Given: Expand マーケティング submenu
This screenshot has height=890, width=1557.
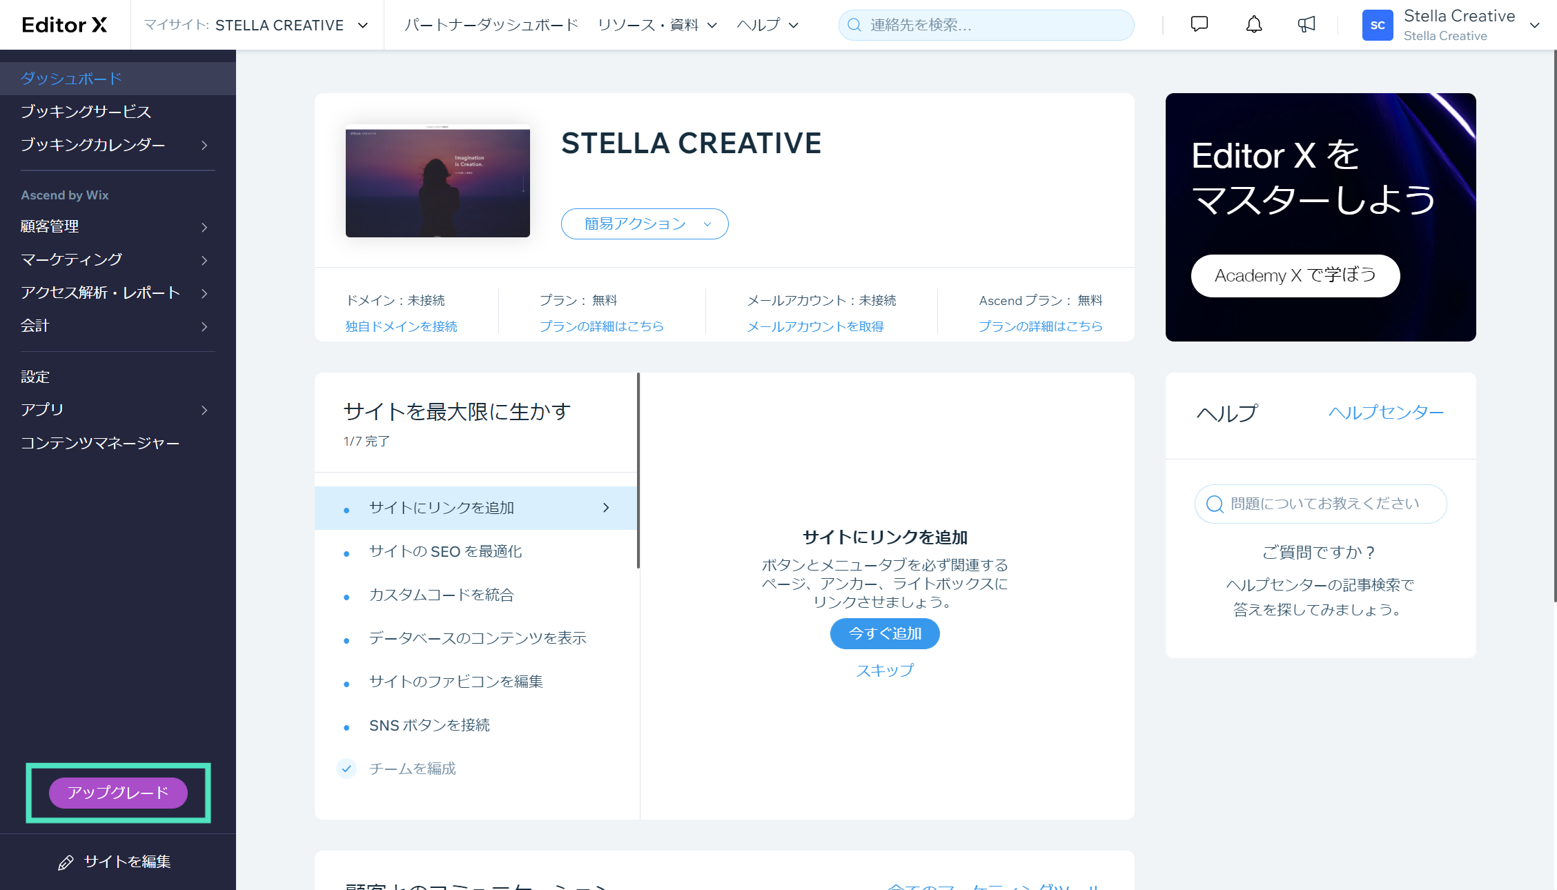Looking at the screenshot, I should coord(204,260).
